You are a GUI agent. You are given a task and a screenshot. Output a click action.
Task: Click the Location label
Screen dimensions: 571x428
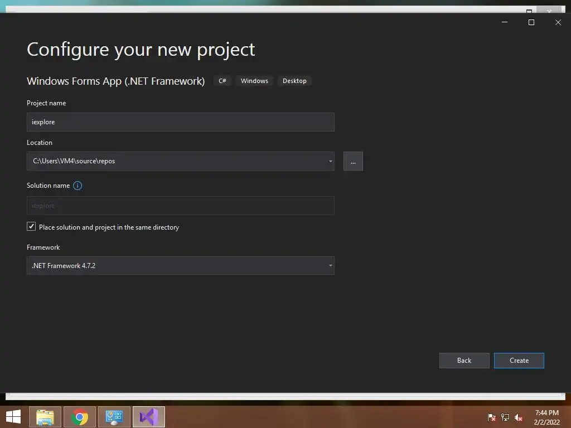point(40,143)
